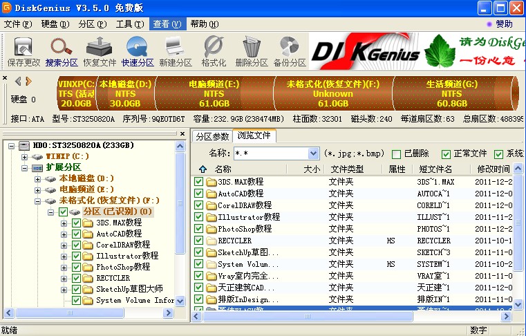
Task: Click the HD0:ST3250820A disk icon in tree
Action: 24,145
